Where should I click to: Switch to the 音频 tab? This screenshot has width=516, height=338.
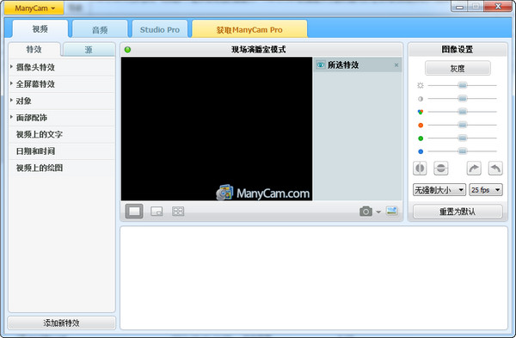[100, 30]
